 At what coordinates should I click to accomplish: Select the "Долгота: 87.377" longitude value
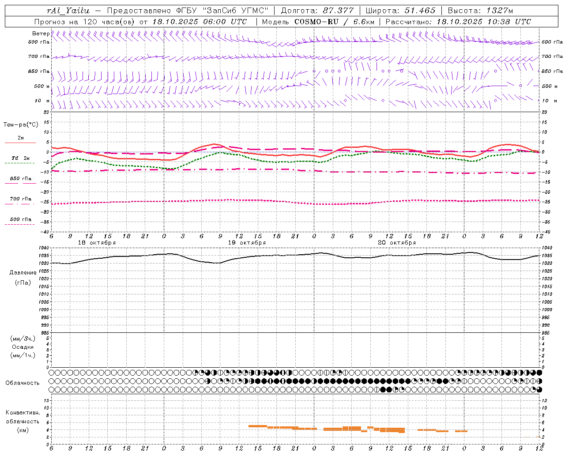(317, 11)
